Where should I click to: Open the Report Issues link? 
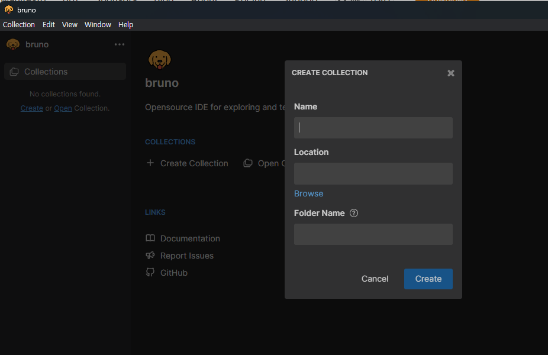(x=187, y=256)
